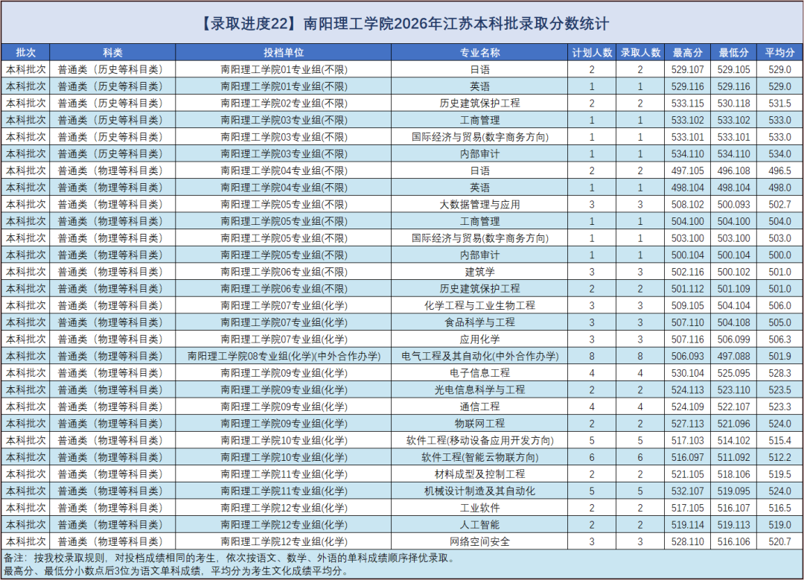
Task: Select the lowest score 497.088
Action: pos(734,356)
